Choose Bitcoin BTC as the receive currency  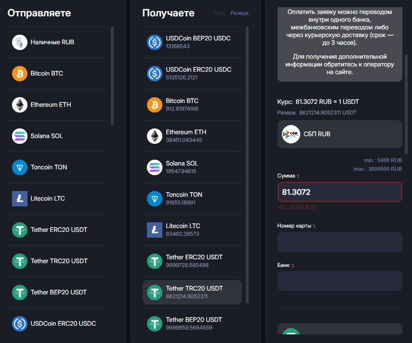(x=182, y=104)
